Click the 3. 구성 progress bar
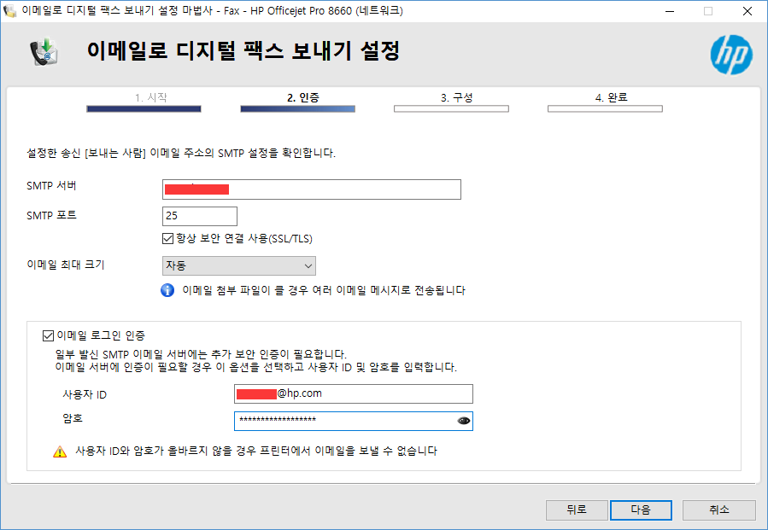Viewport: 768px width, 530px height. [452, 109]
